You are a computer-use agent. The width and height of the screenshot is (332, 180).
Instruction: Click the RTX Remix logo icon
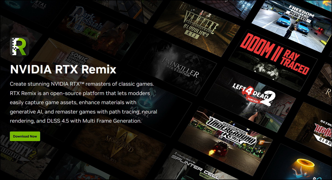point(19,47)
